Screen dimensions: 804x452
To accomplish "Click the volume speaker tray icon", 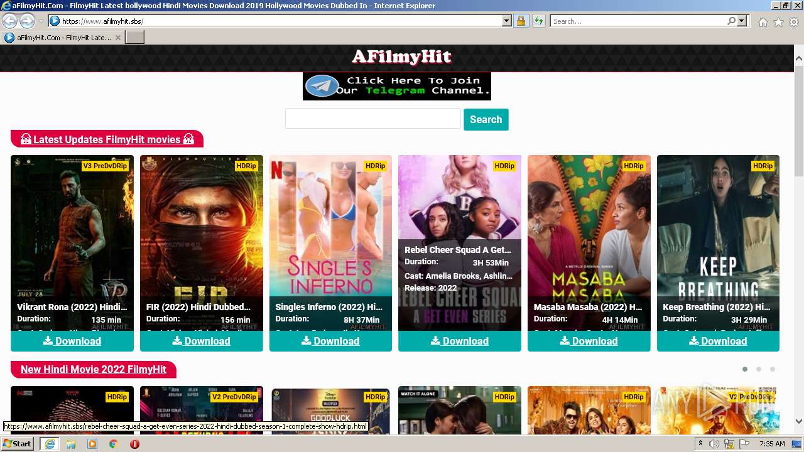I will pos(714,444).
